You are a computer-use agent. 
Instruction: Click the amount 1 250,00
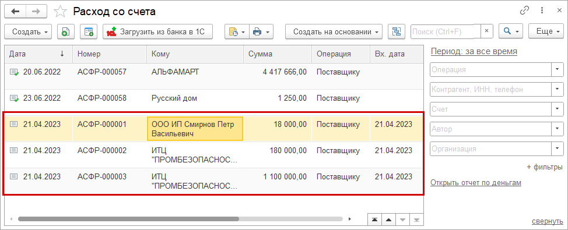click(x=293, y=98)
